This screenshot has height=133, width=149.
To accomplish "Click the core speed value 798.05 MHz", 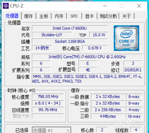I will (48, 97).
